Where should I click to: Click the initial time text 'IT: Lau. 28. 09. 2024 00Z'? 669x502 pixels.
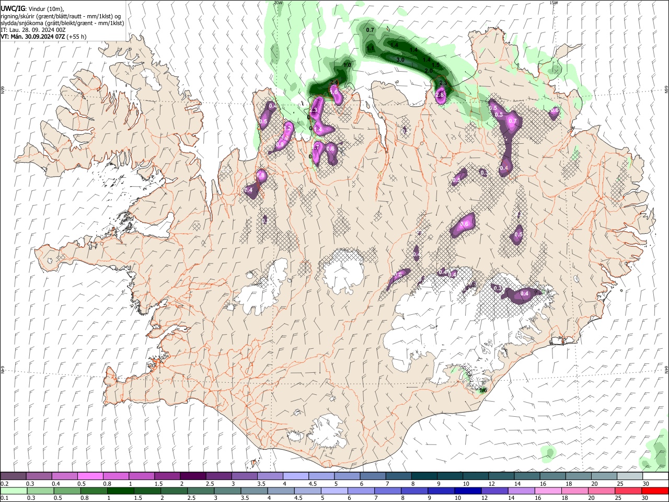click(x=33, y=30)
